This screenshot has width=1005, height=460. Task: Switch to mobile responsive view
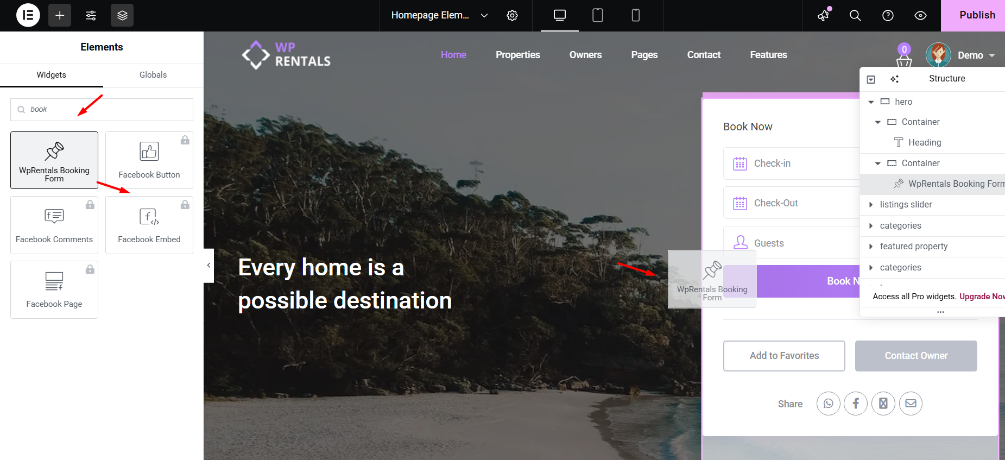coord(636,15)
